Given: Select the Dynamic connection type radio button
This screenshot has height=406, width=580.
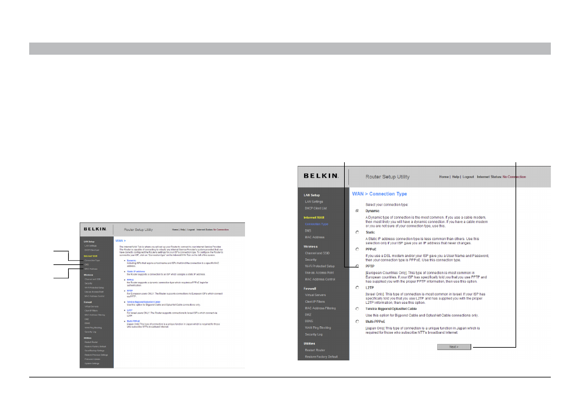Looking at the screenshot, I should 357,211.
